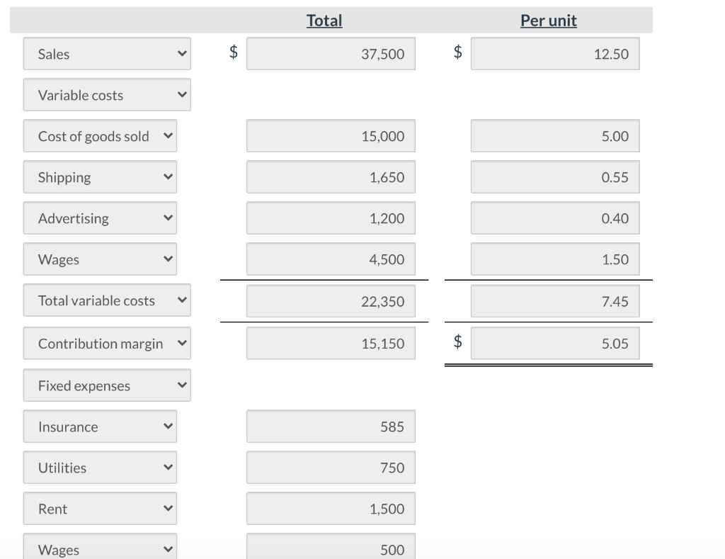Expand the Fixed expenses label dropdown
This screenshot has height=559, width=725.
[106, 385]
